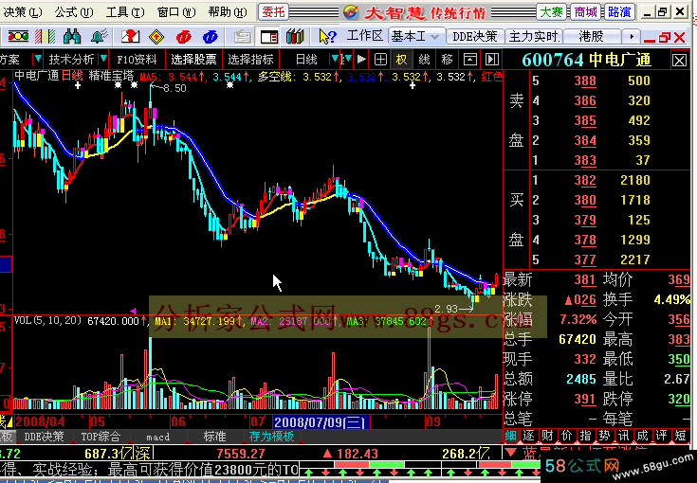Select the 细 detail tab

tap(510, 436)
